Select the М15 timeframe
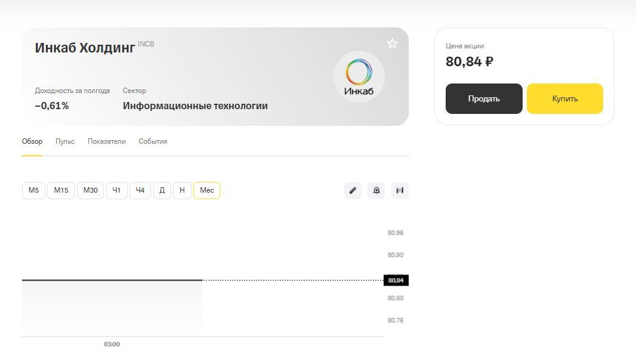The image size is (636, 362). point(61,190)
